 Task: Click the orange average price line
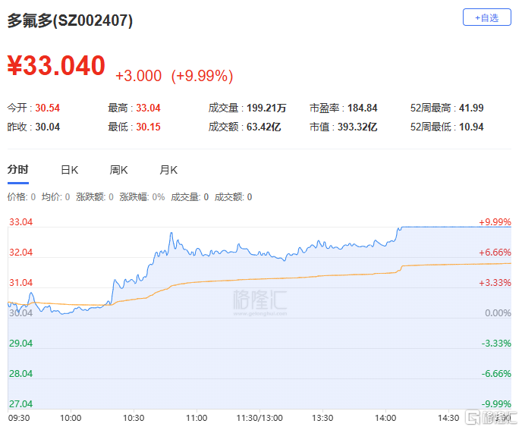click(x=303, y=276)
